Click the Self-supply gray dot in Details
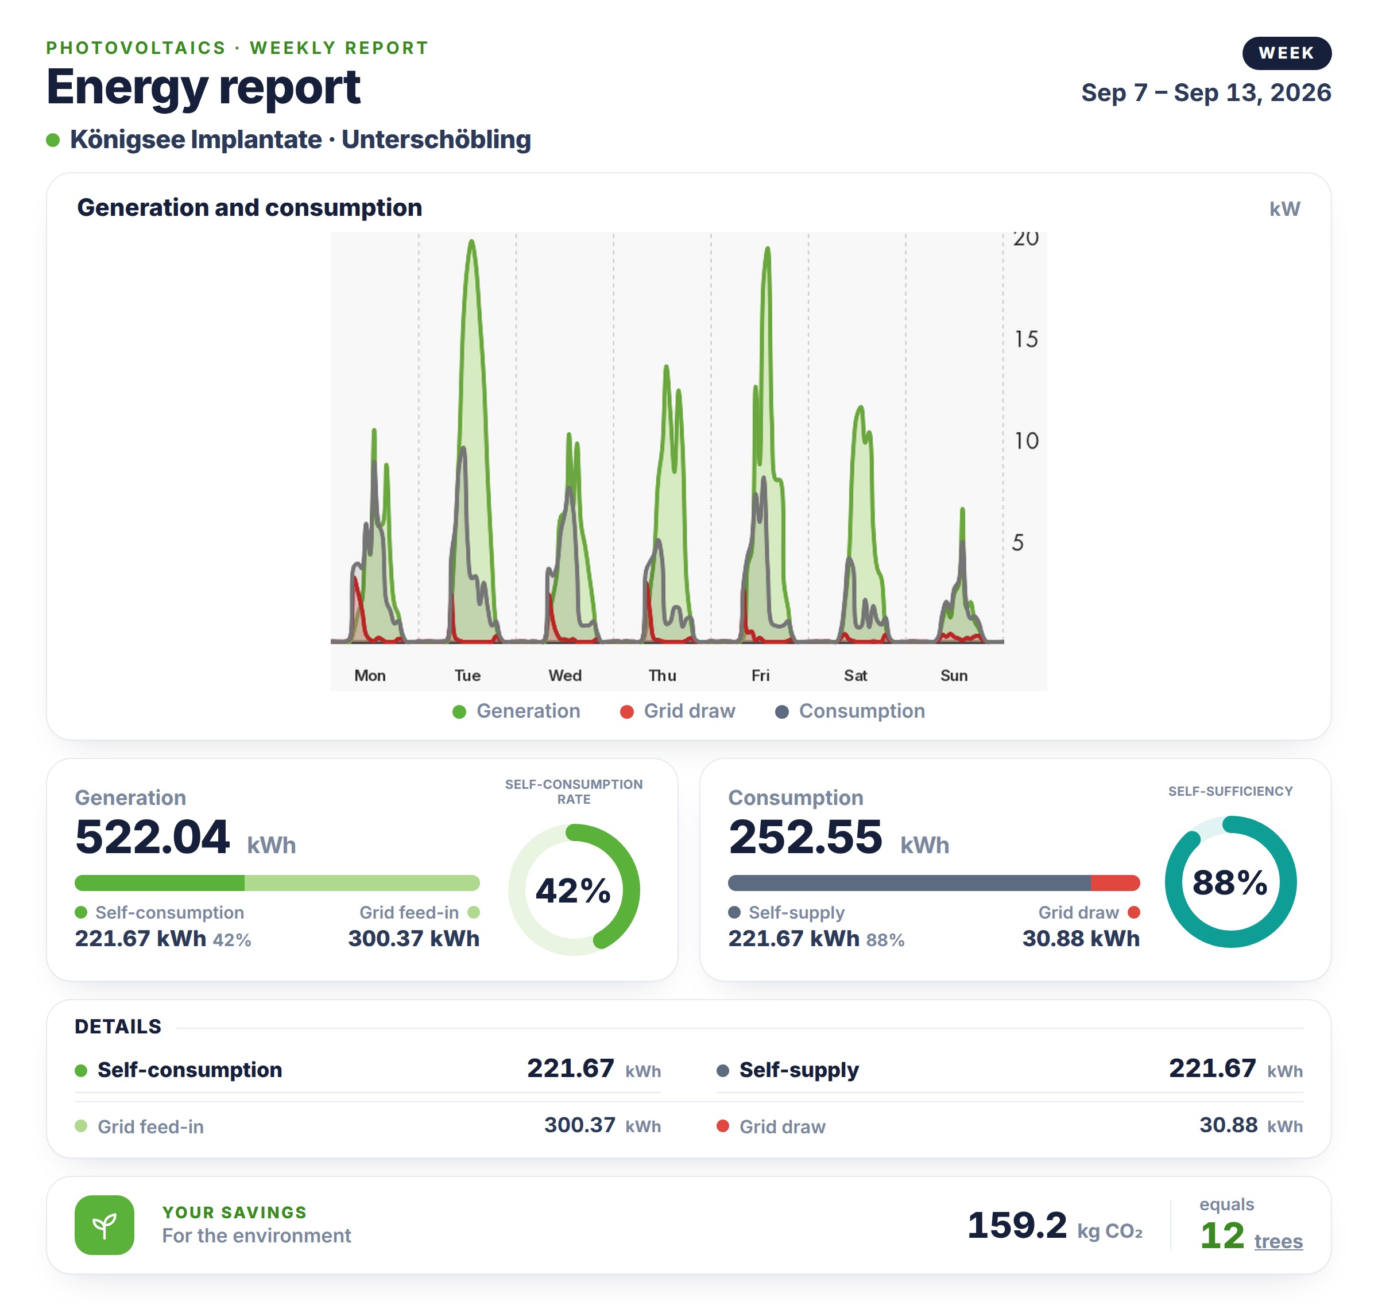 tap(723, 1071)
